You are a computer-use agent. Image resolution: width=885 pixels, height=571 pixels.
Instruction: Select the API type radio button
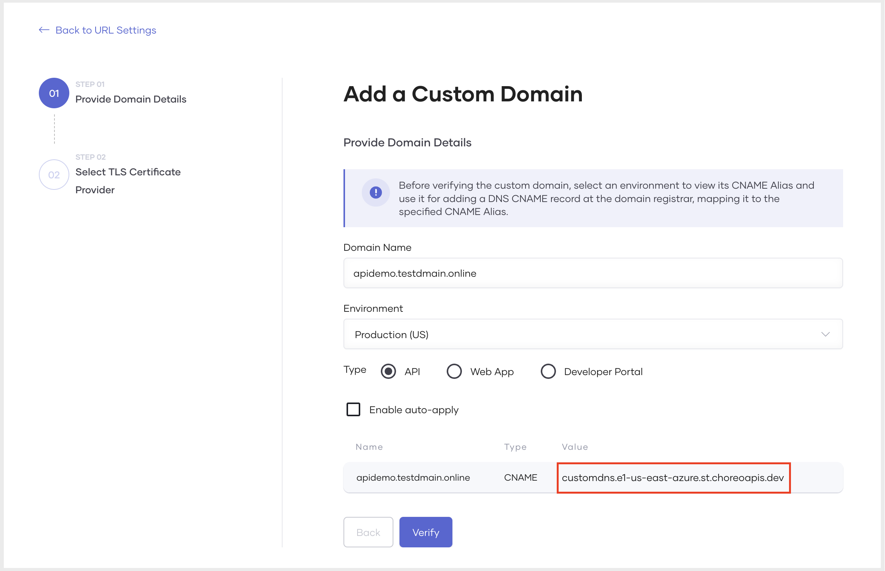(388, 371)
